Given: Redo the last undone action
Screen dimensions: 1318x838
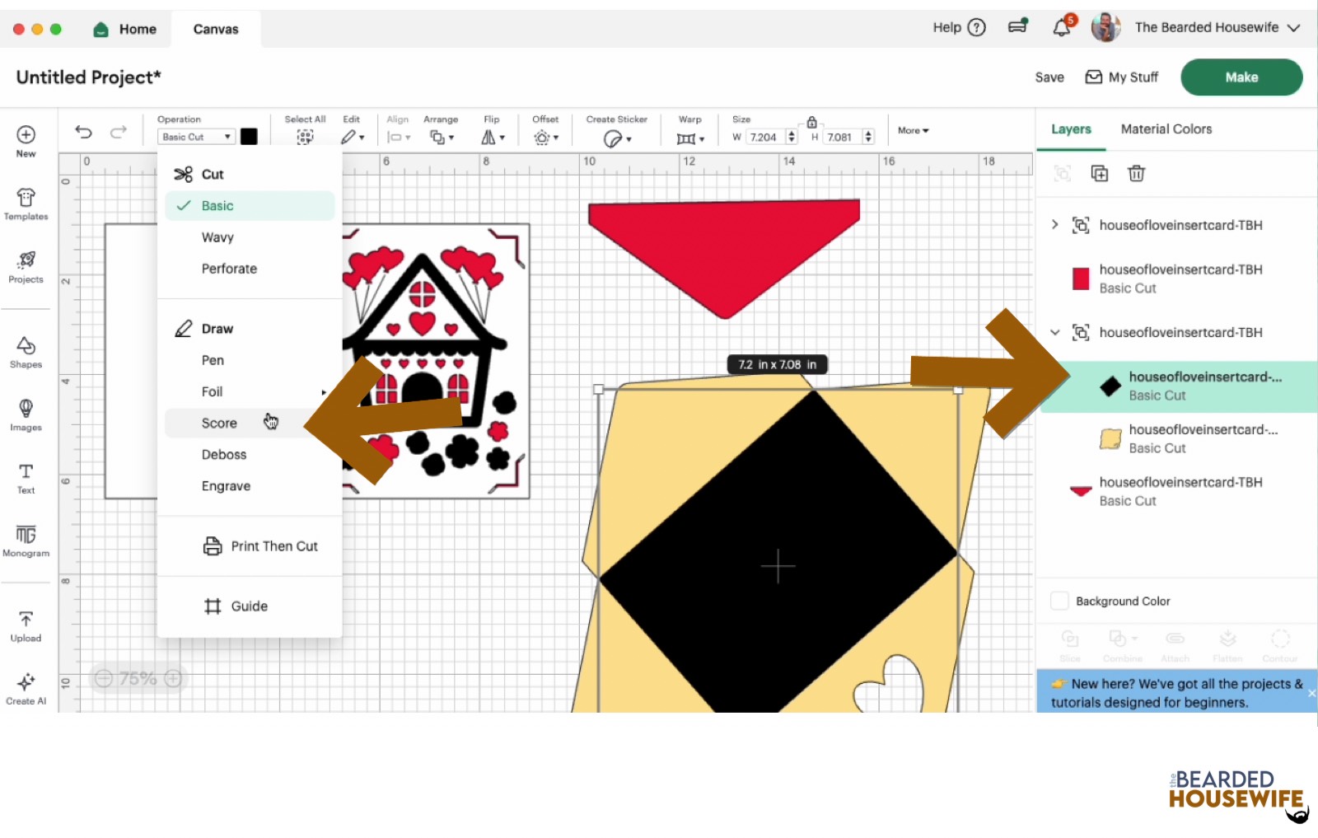Looking at the screenshot, I should click(119, 132).
